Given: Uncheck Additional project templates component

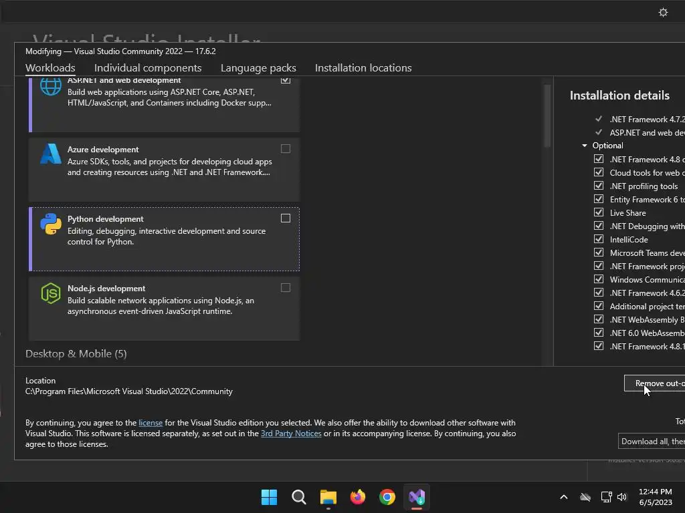Looking at the screenshot, I should pyautogui.click(x=599, y=306).
